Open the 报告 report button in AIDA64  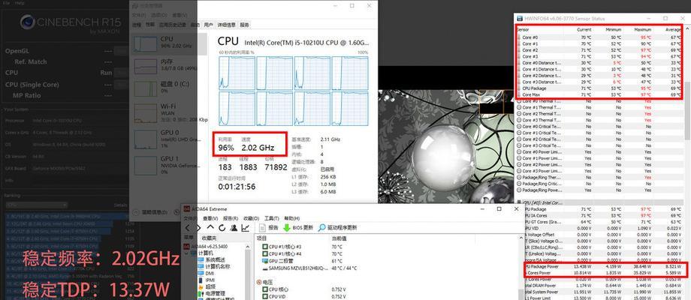coord(268,228)
